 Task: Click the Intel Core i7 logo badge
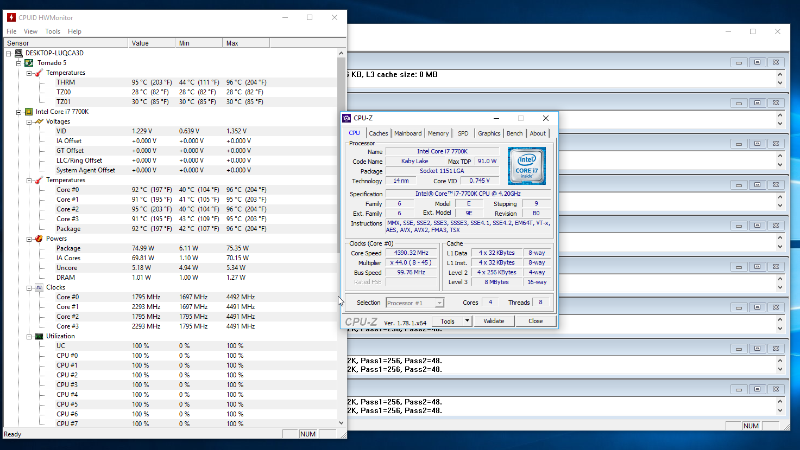pyautogui.click(x=526, y=166)
